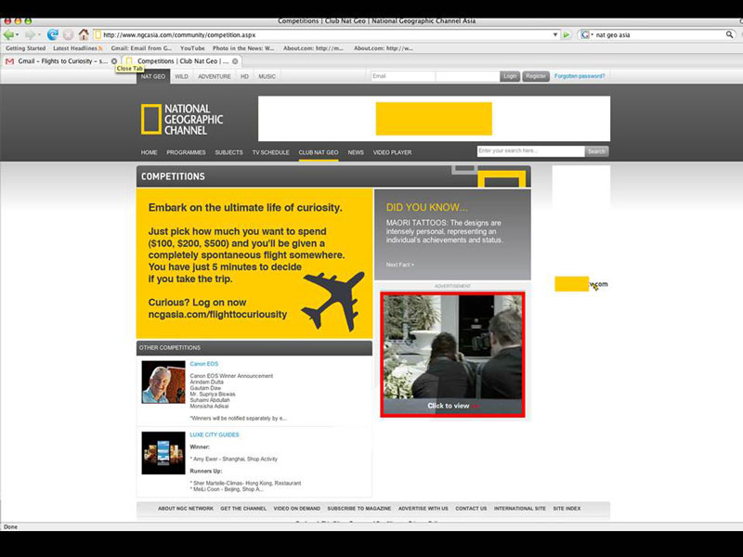Click the Register button

pos(536,76)
